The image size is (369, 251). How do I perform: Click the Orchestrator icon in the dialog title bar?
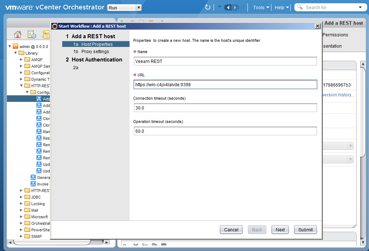55,26
